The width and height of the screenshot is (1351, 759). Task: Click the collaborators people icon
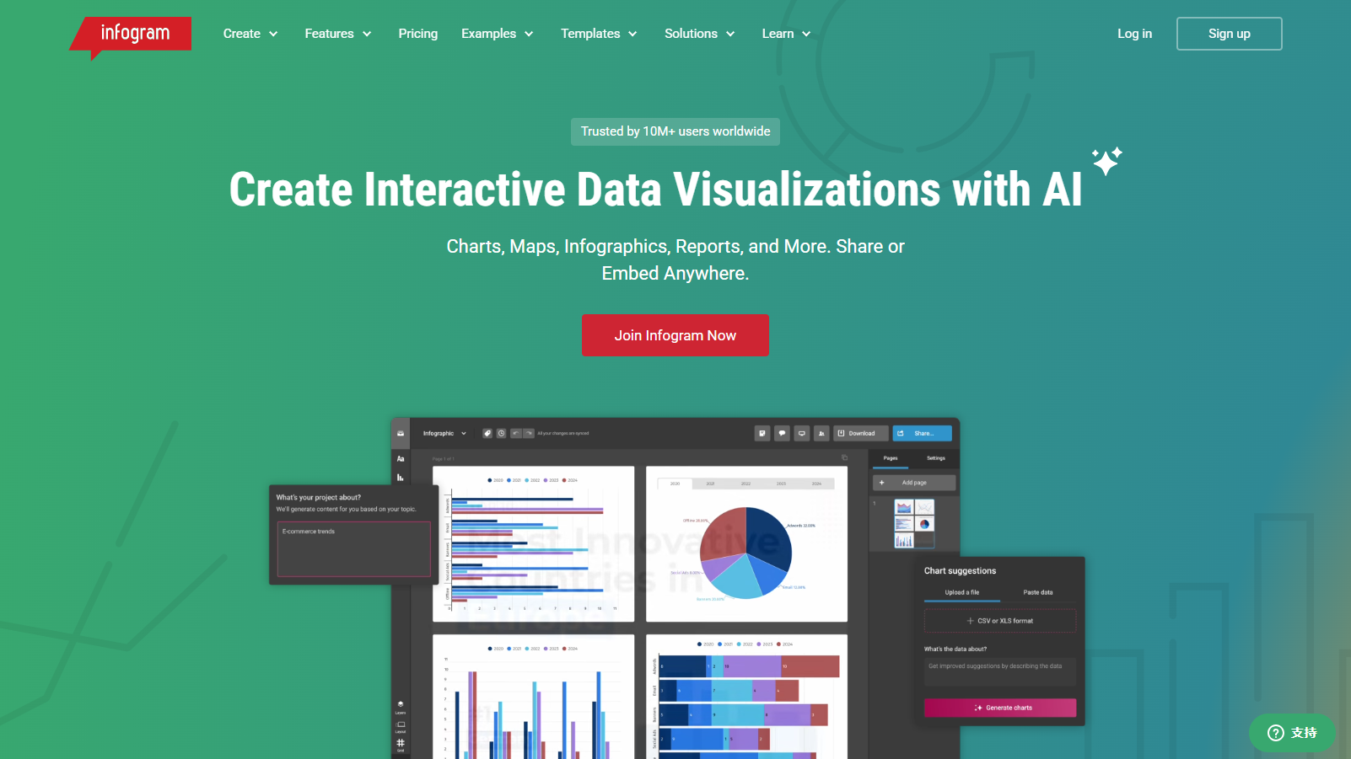pos(821,433)
